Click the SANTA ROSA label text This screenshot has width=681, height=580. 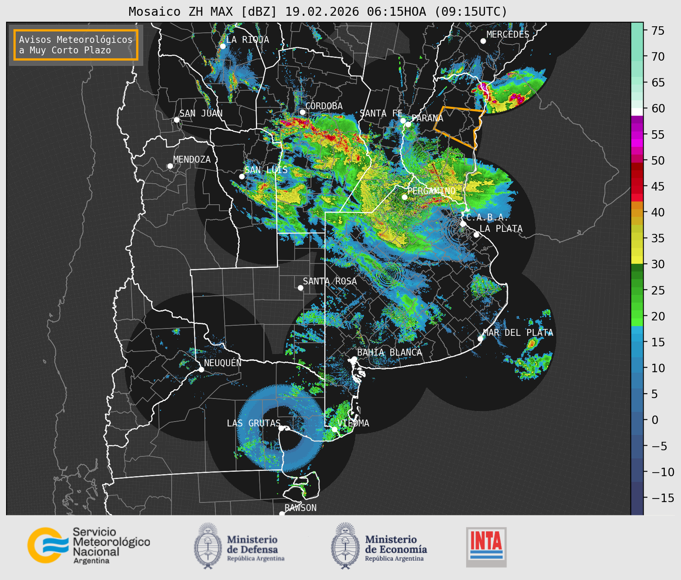330,281
